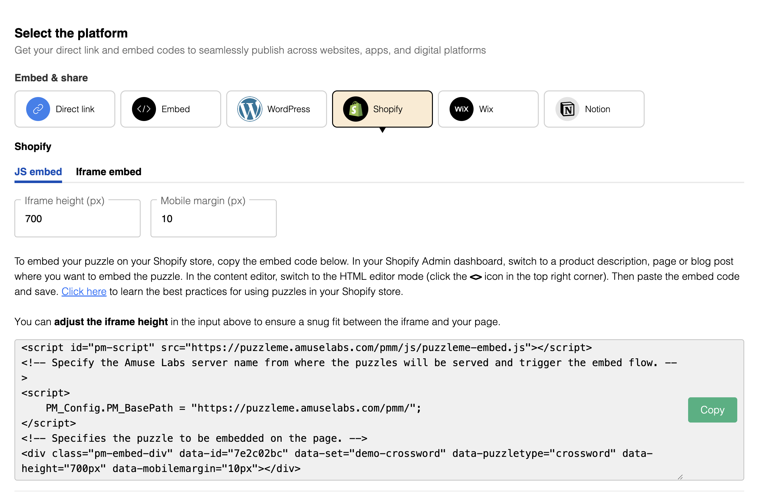Click the Wix logo icon
The width and height of the screenshot is (759, 495).
(462, 109)
